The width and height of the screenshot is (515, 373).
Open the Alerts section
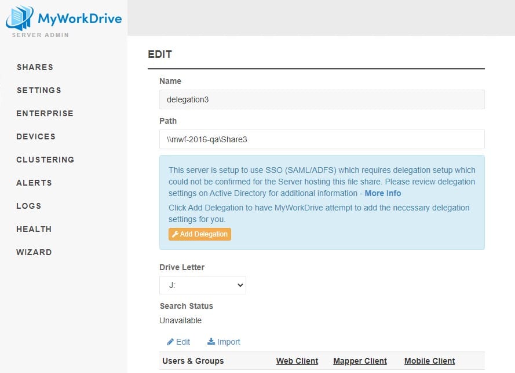coord(34,183)
